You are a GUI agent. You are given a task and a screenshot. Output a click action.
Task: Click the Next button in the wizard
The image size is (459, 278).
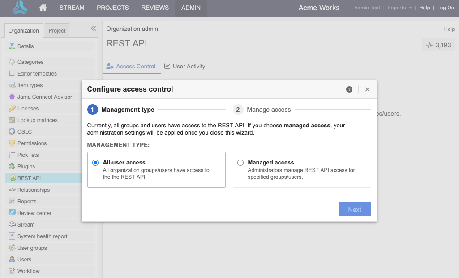(x=355, y=209)
